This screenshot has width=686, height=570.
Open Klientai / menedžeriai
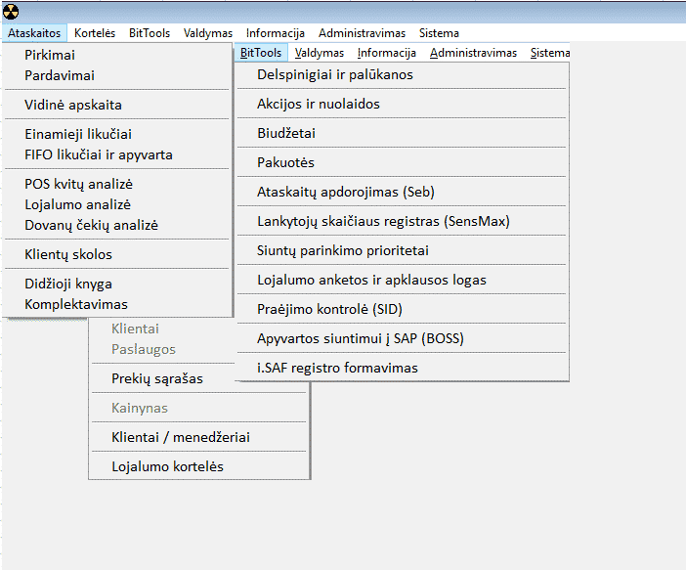[x=181, y=437]
